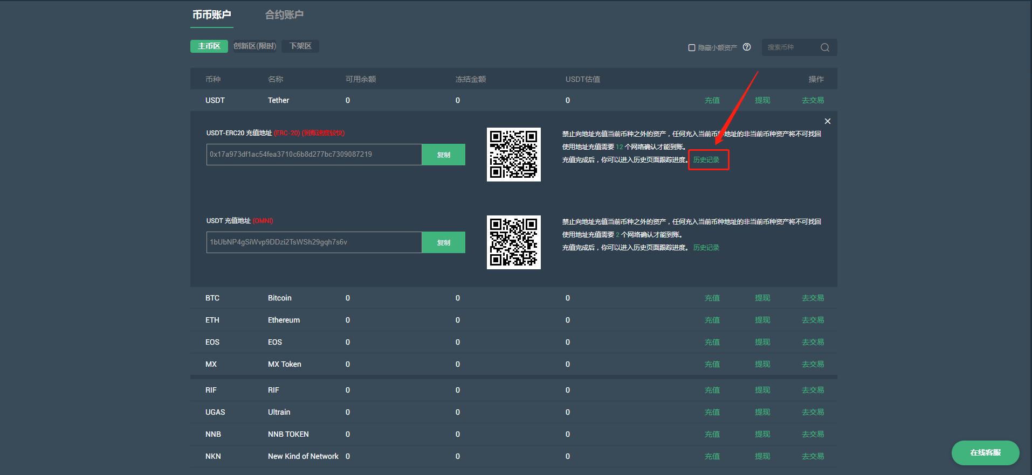
Task: Click 充值 for BTC
Action: (x=712, y=298)
